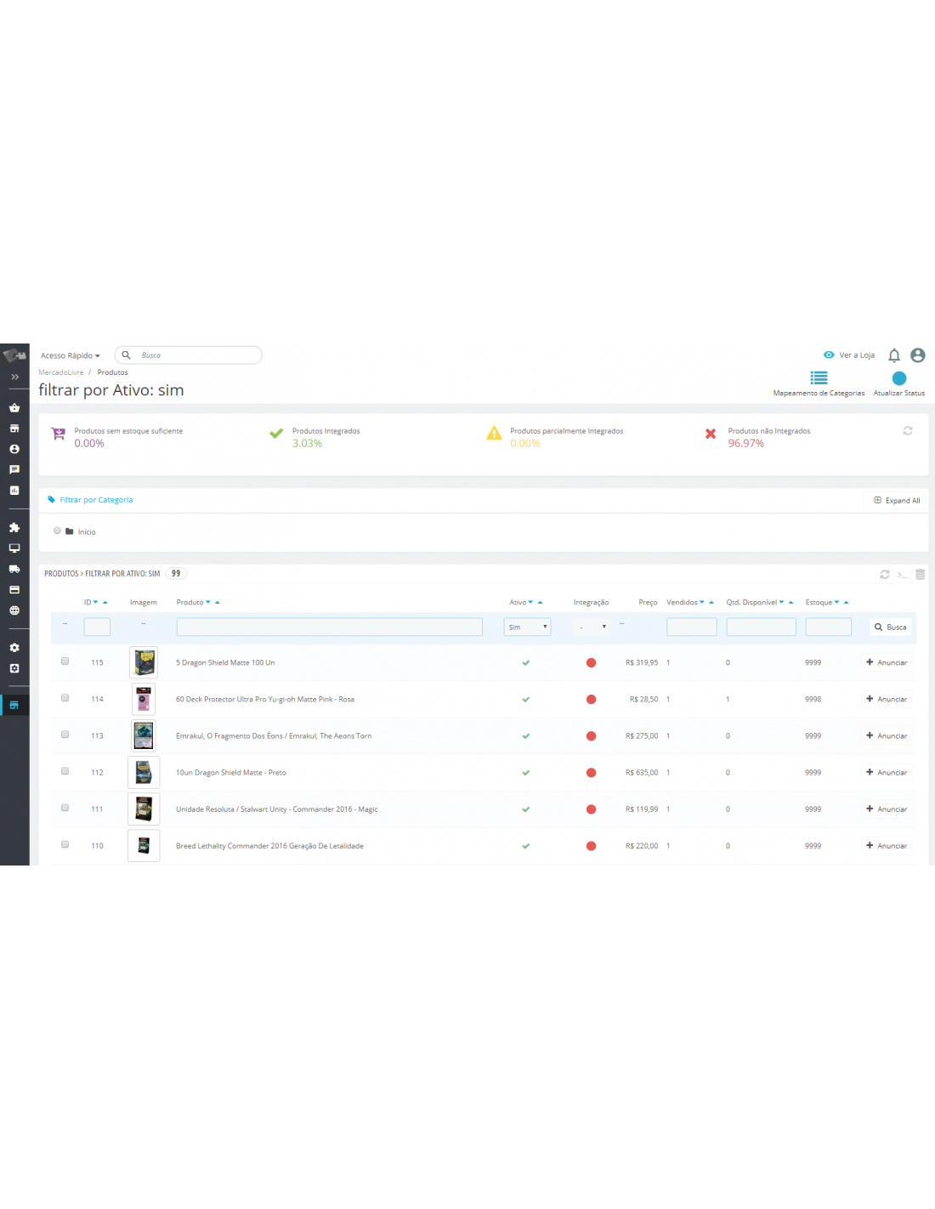Expand the sidebar with double-chevron icon

[x=14, y=377]
